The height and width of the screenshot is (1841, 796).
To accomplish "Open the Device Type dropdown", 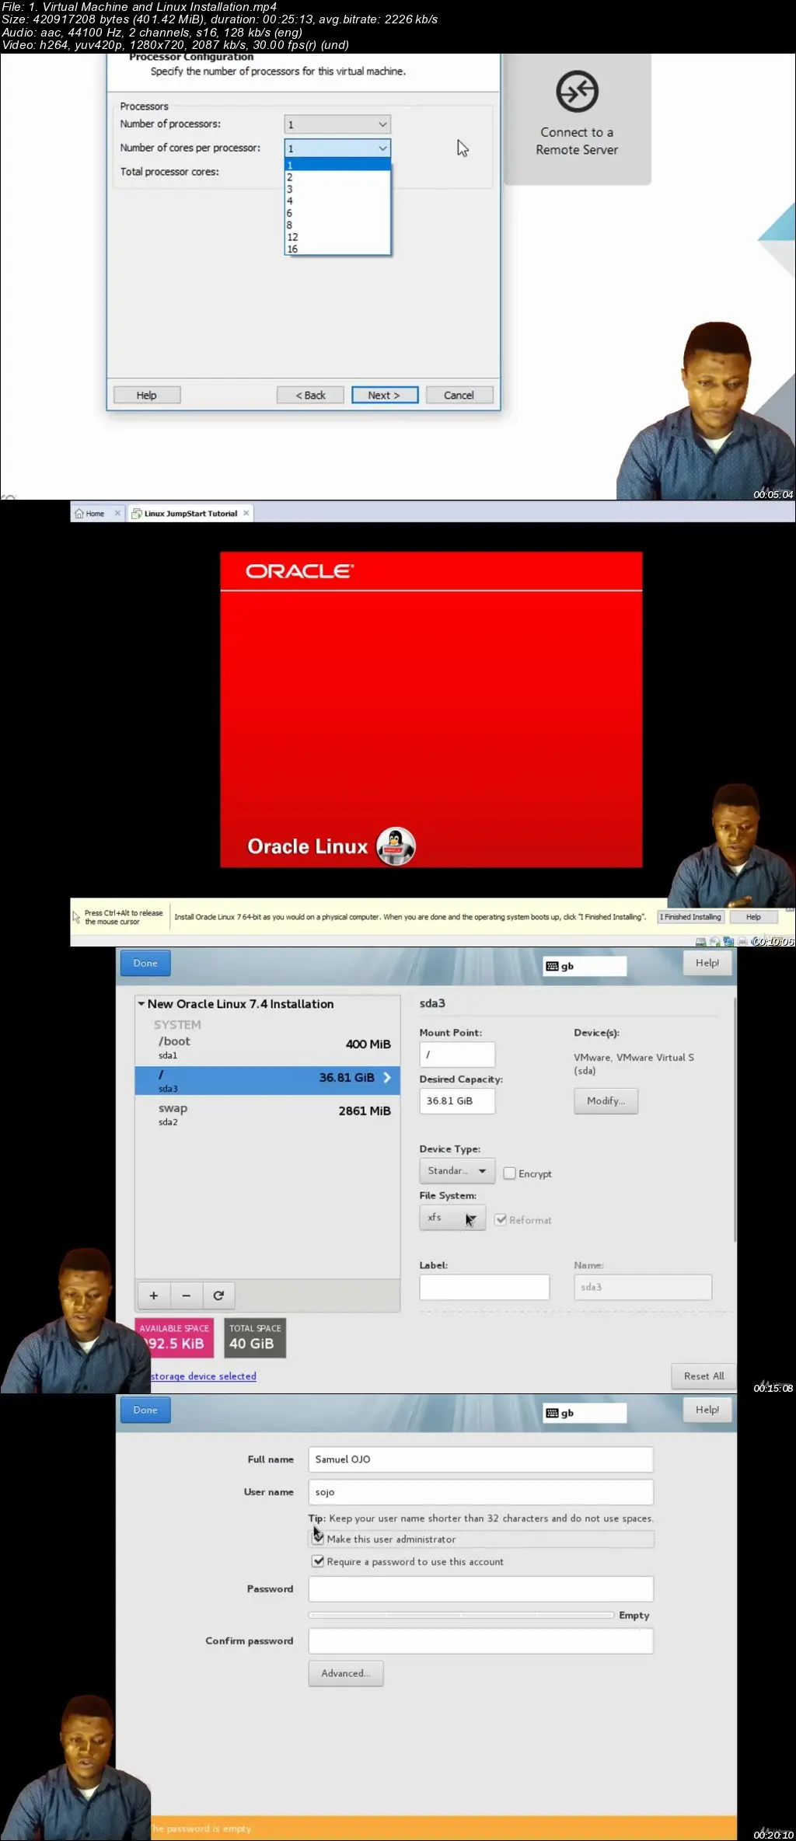I will click(457, 1170).
